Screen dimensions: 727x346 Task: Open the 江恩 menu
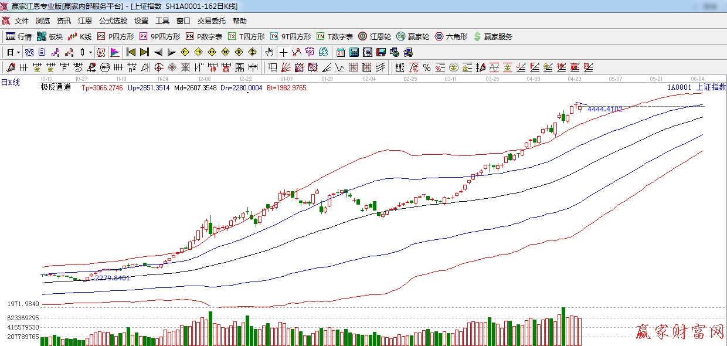pyautogui.click(x=85, y=21)
